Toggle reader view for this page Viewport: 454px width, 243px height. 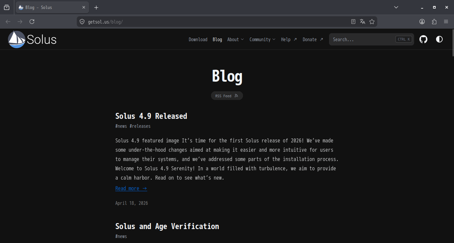pos(353,22)
